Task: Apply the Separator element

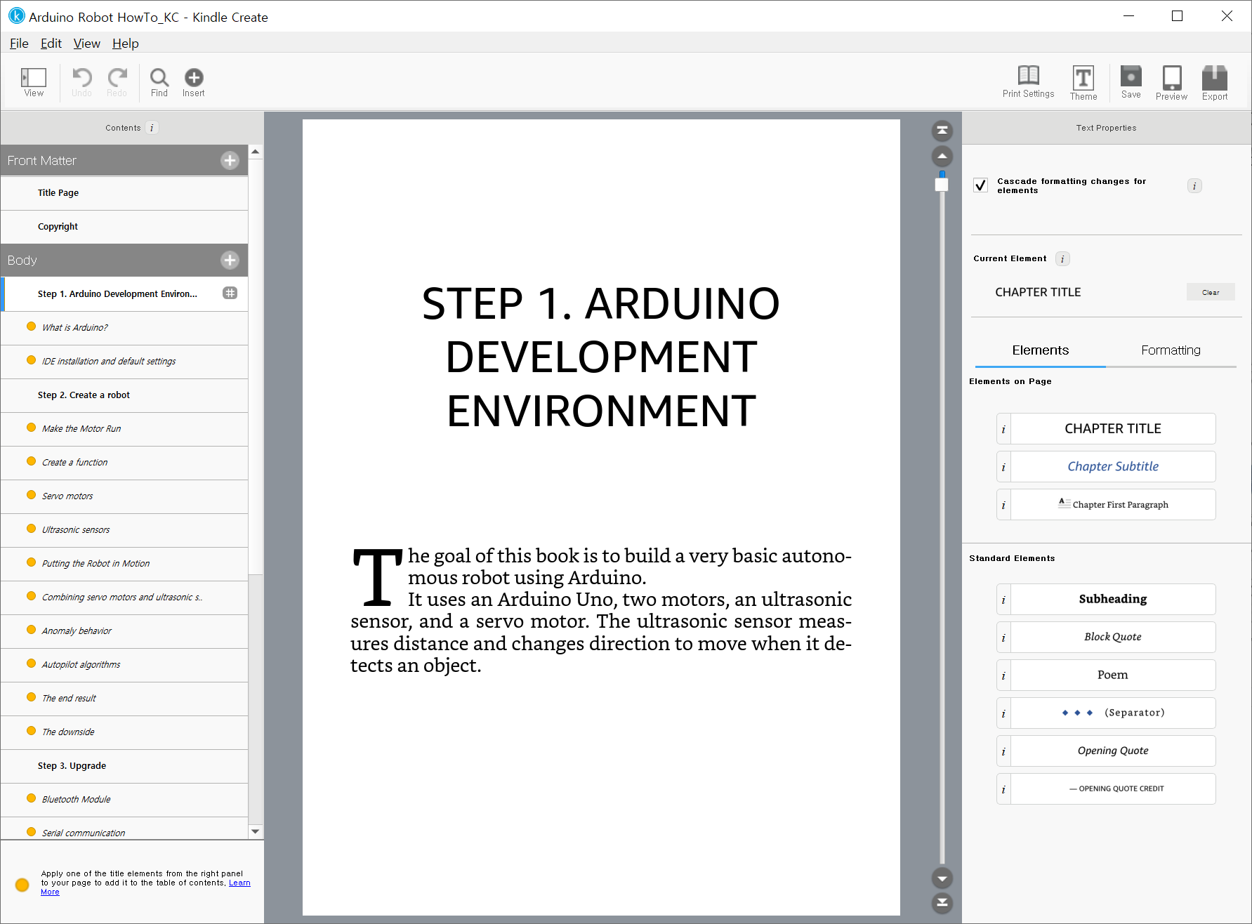Action: (x=1113, y=713)
